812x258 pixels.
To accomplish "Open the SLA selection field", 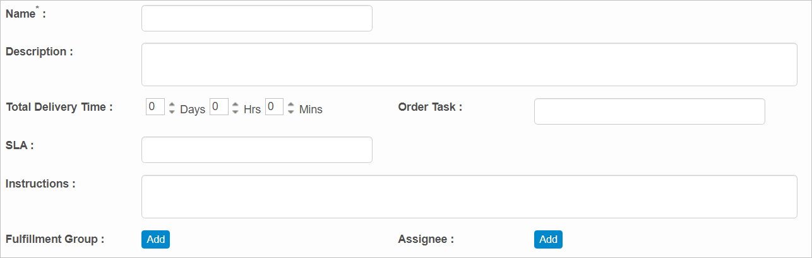I will 256,150.
